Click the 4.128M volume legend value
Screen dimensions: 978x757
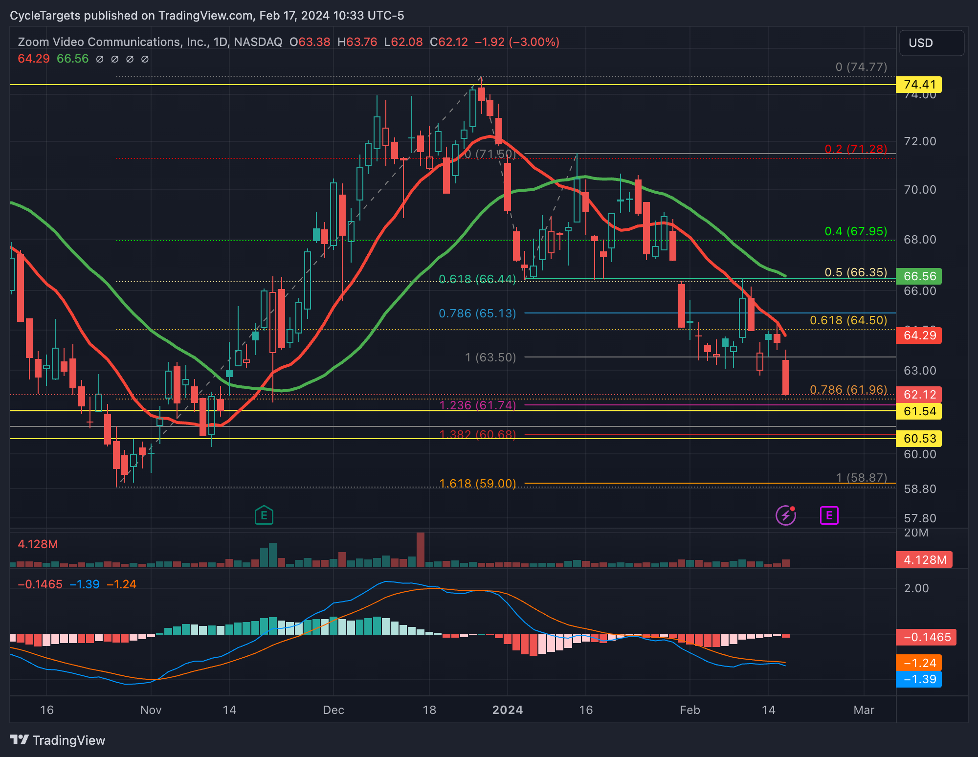coord(38,544)
